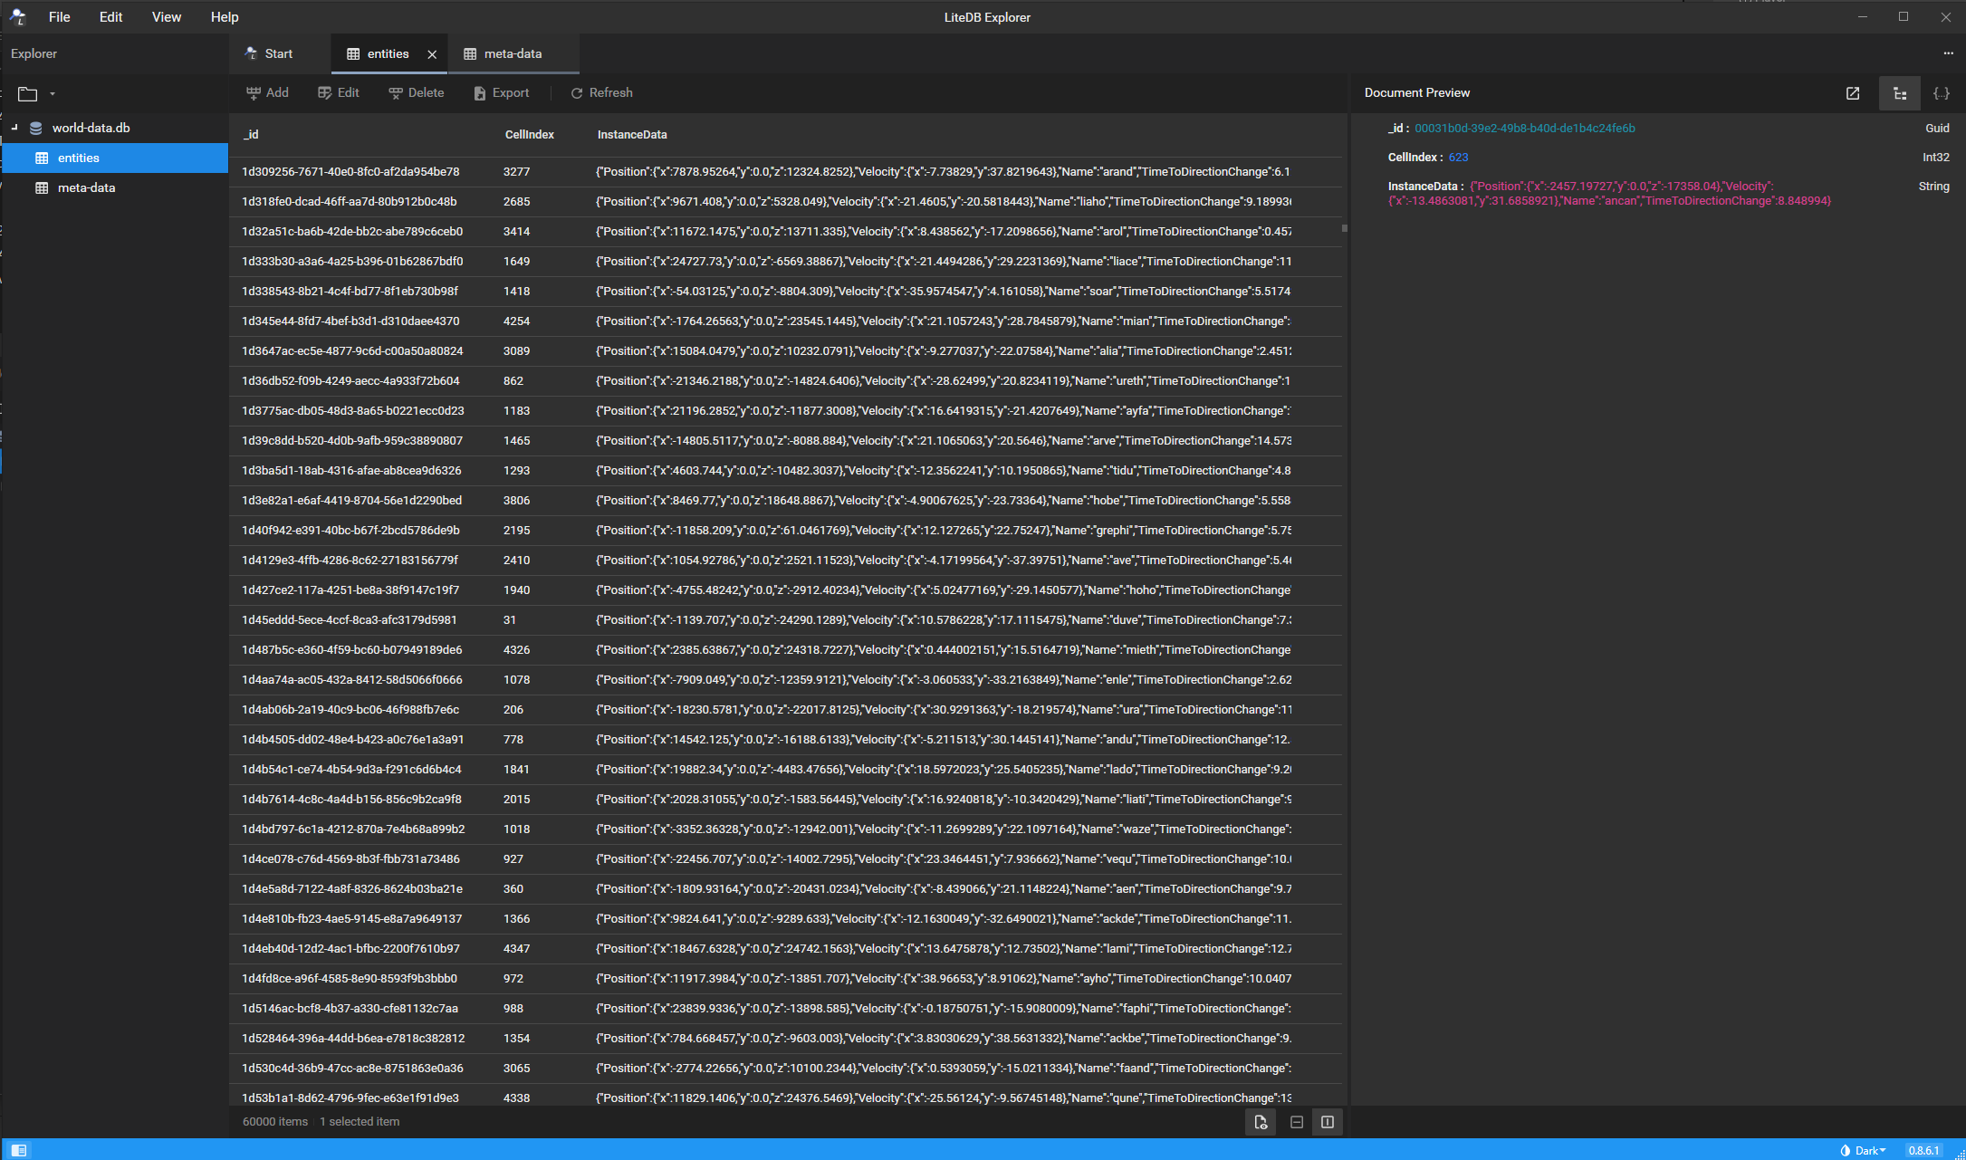
Task: Open the Dark theme dropdown
Action: pos(1872,1150)
